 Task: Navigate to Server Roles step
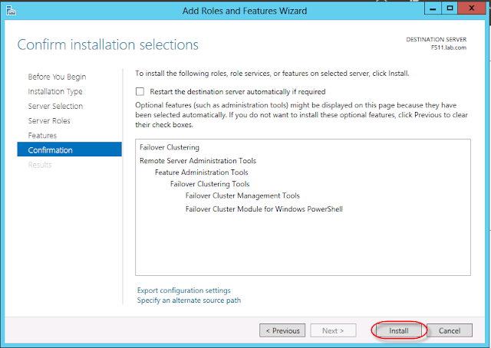50,120
